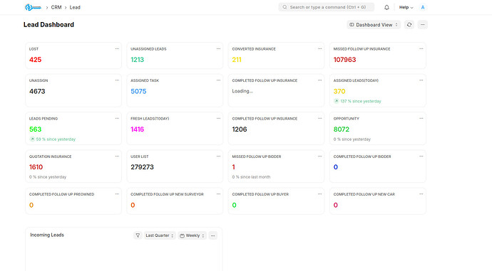Image resolution: width=492 pixels, height=271 pixels.
Task: Click the Loading... Completed Follow Up Insurance card
Action: pos(276,91)
